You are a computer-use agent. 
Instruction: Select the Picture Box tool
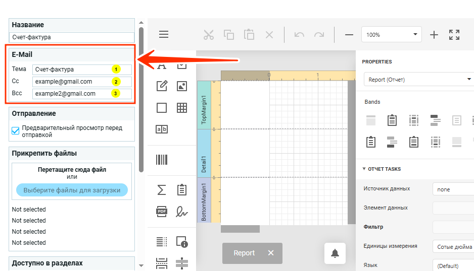click(x=182, y=86)
